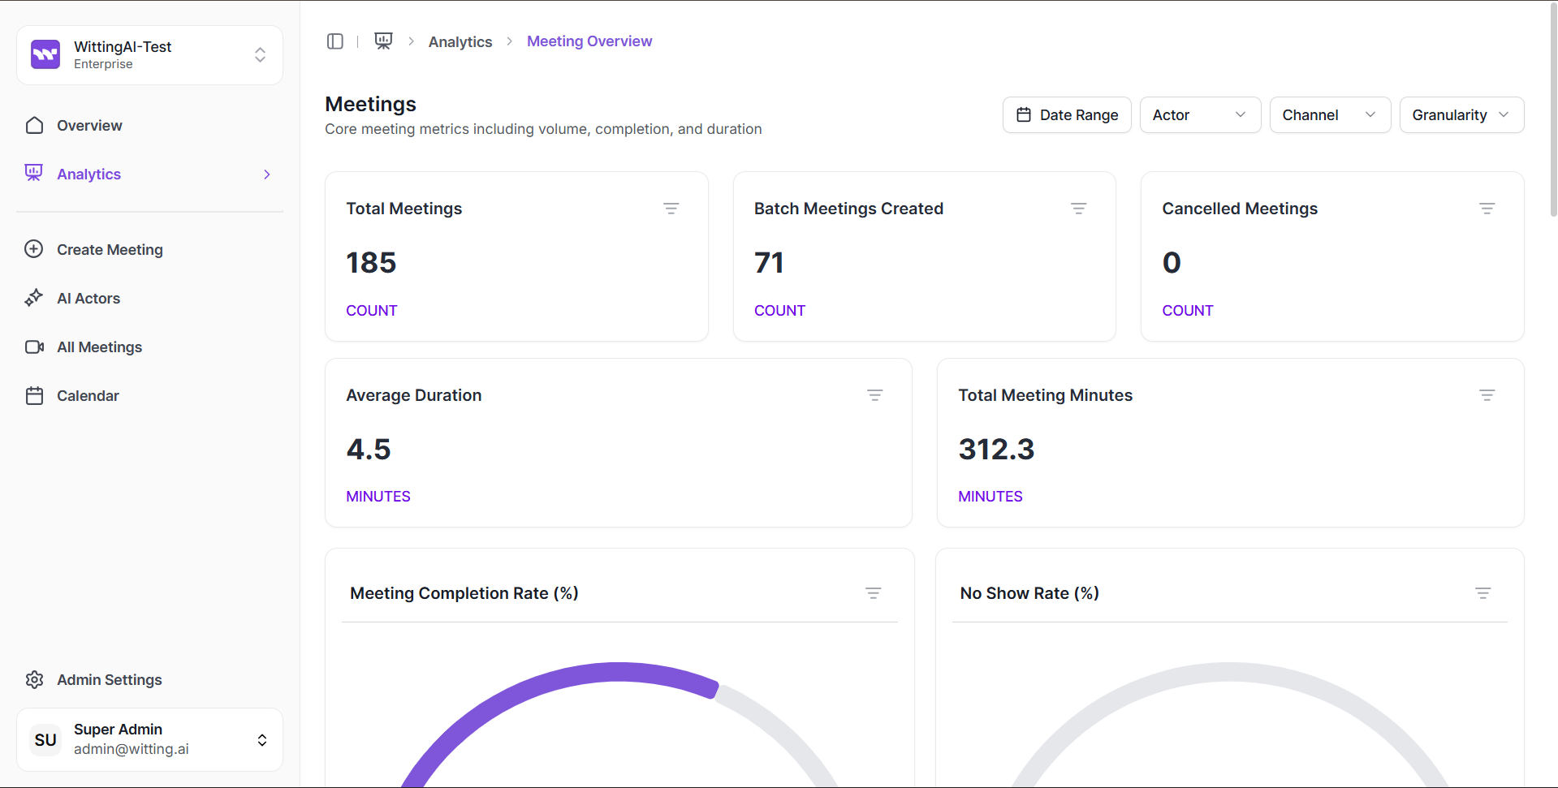Click filter icon on No Show Rate card
The width and height of the screenshot is (1558, 788).
[x=1482, y=593]
